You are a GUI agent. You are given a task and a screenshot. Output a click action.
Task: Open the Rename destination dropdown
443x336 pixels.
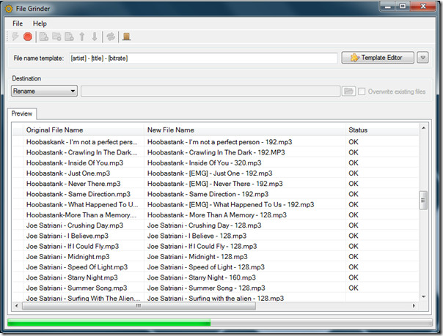[x=44, y=92]
